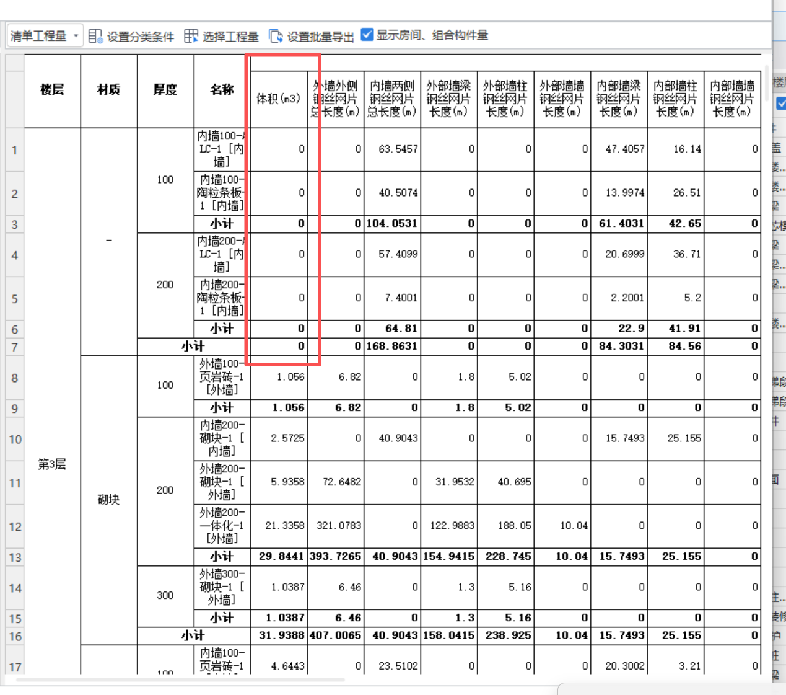Click cell value 122.9883
The height and width of the screenshot is (695, 786).
pyautogui.click(x=452, y=526)
